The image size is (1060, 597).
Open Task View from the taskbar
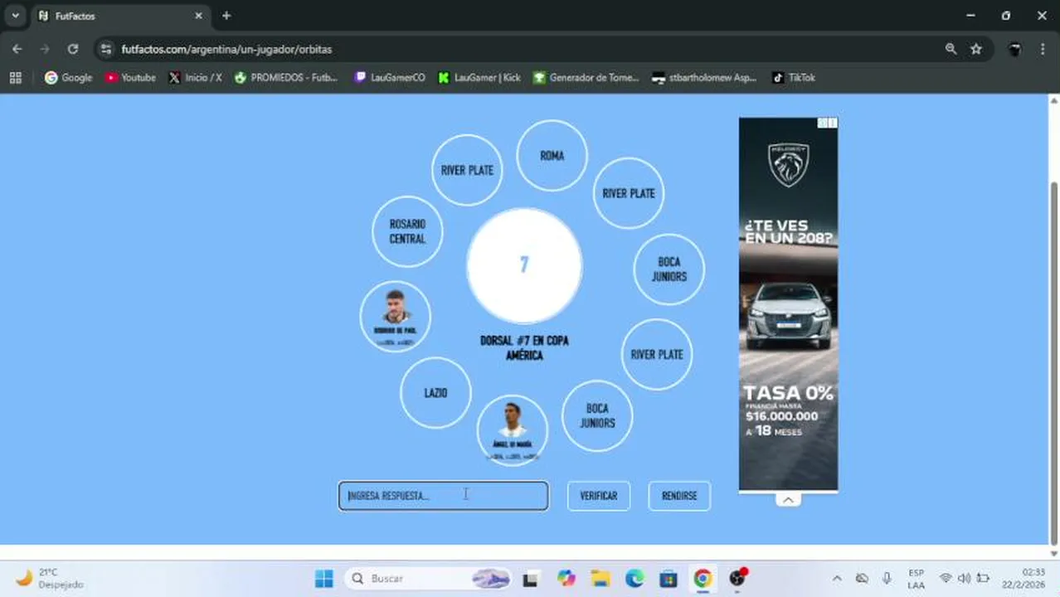point(530,578)
